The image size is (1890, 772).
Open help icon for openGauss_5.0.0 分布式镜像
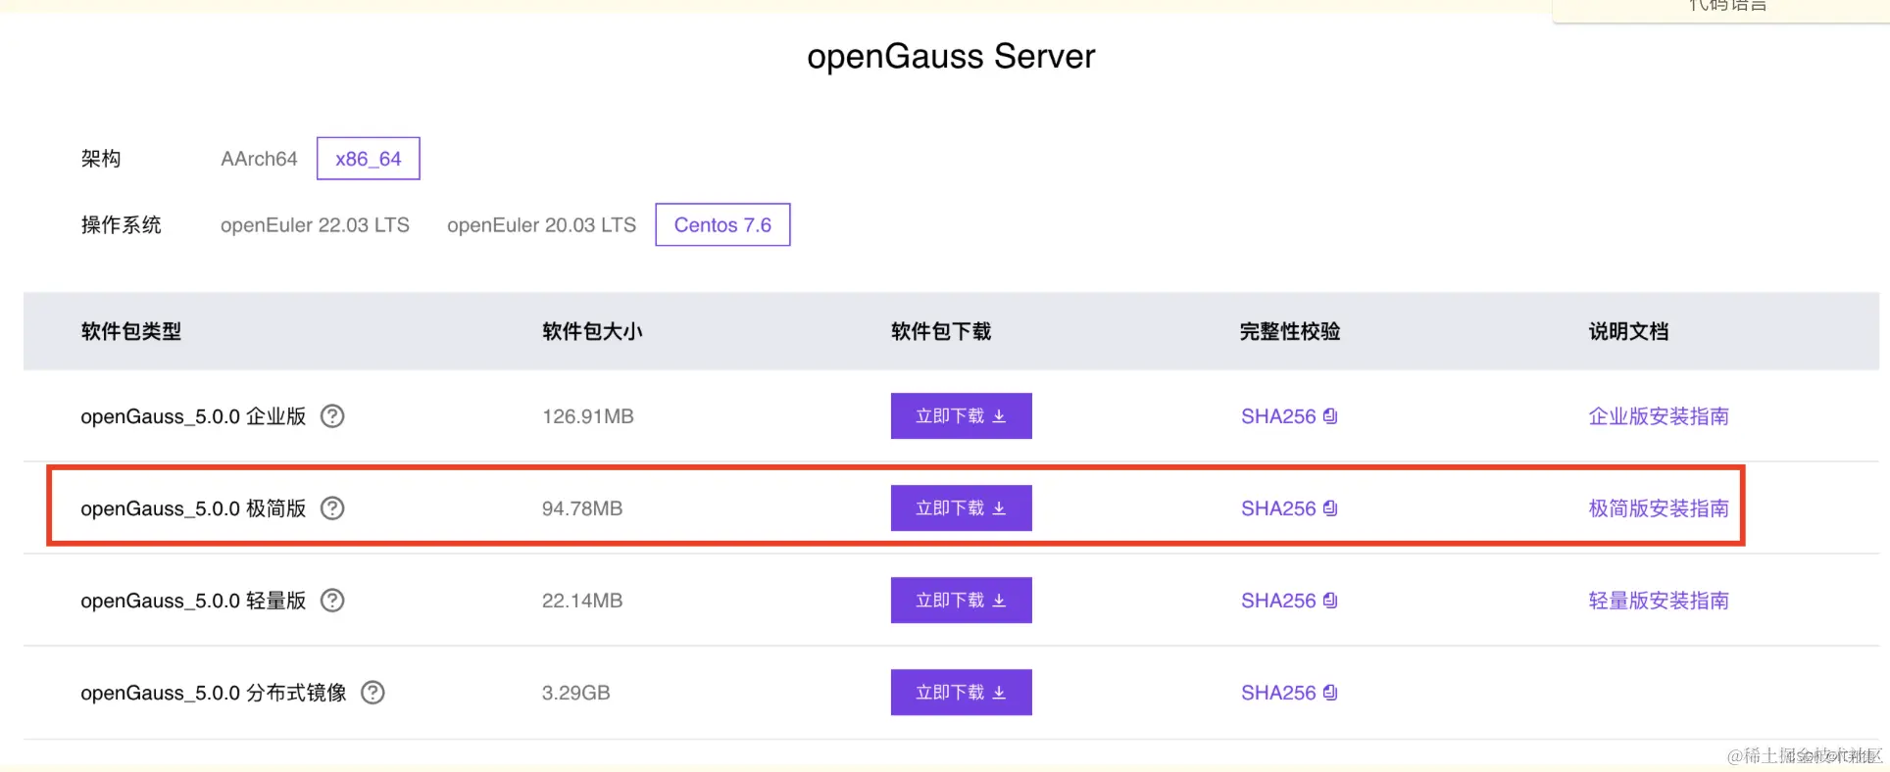373,693
